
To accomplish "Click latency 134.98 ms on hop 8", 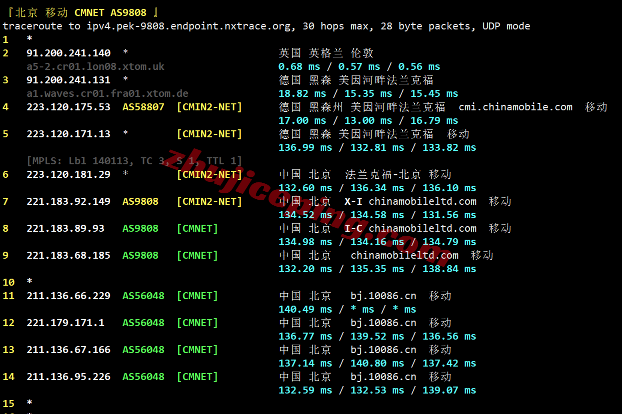I will [305, 242].
